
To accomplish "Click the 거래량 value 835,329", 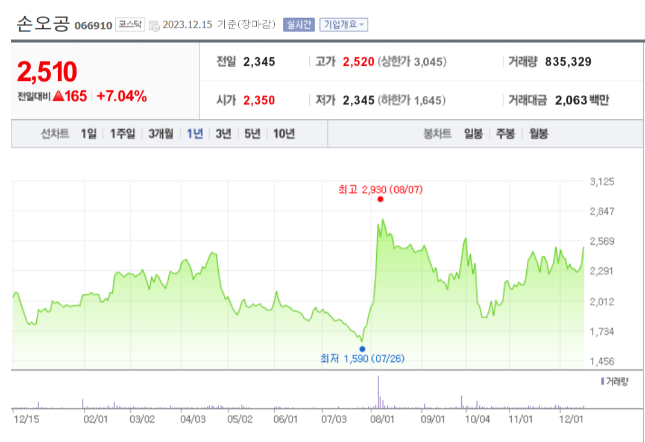I will [568, 62].
